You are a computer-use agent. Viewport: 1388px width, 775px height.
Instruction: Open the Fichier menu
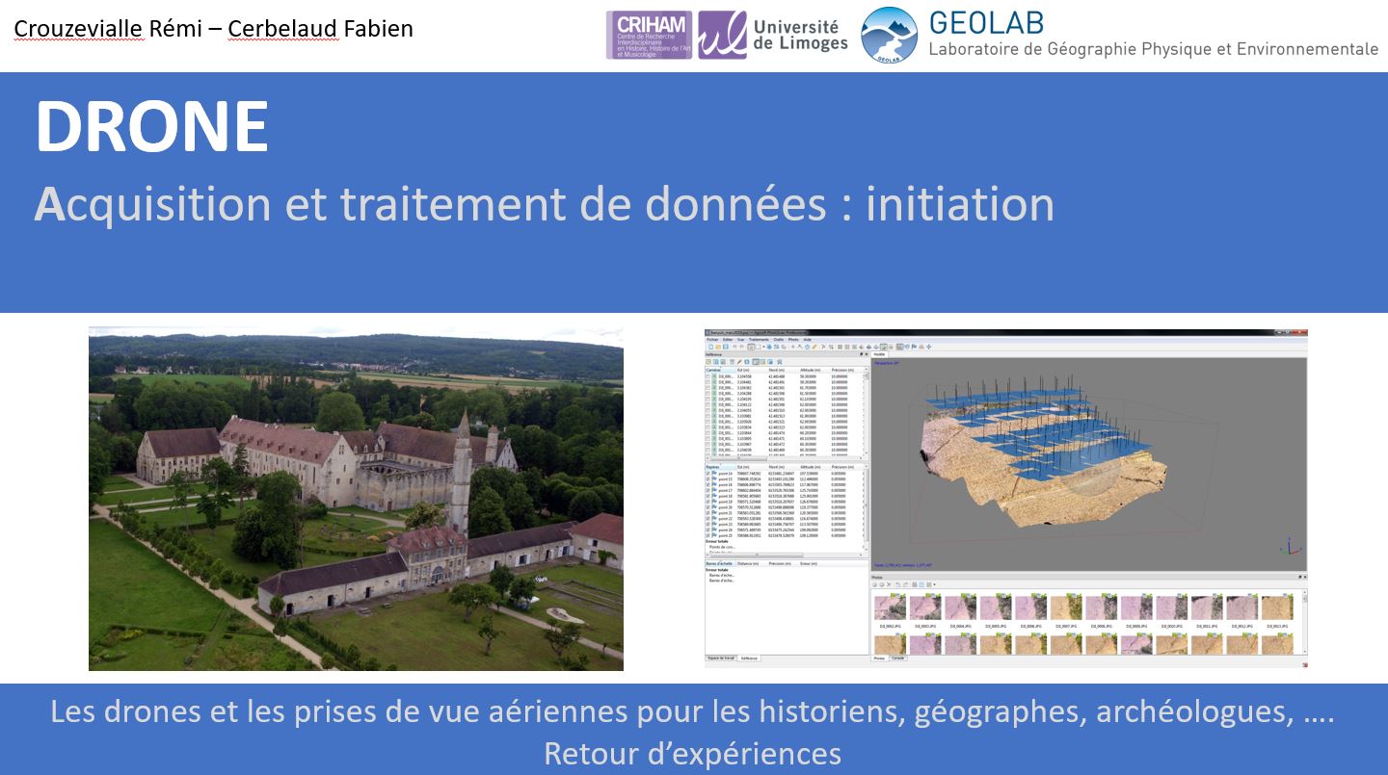pos(711,339)
